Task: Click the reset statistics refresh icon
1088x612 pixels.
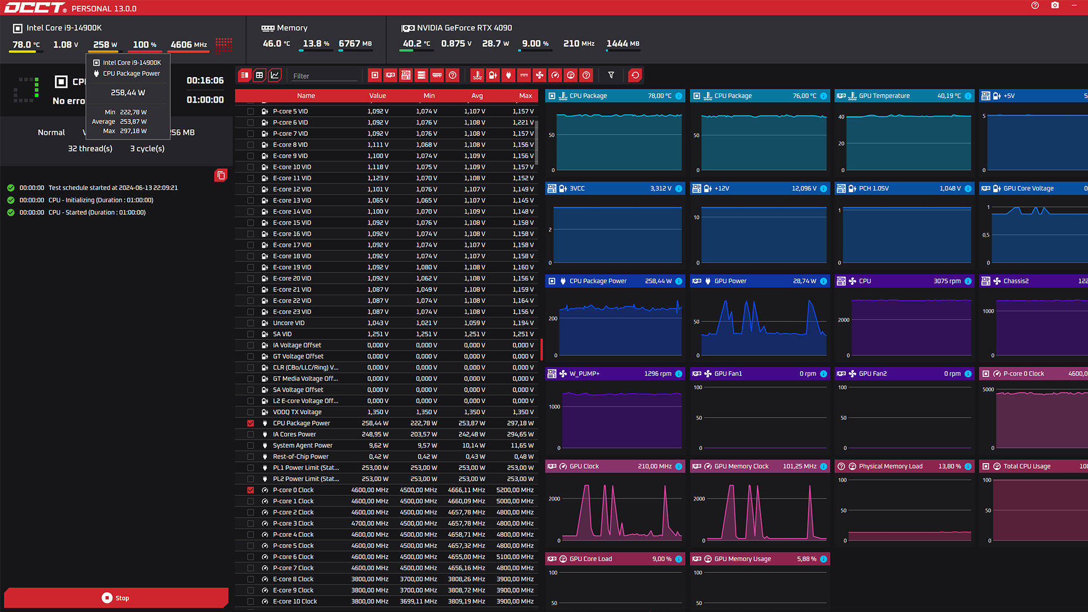Action: 635,75
